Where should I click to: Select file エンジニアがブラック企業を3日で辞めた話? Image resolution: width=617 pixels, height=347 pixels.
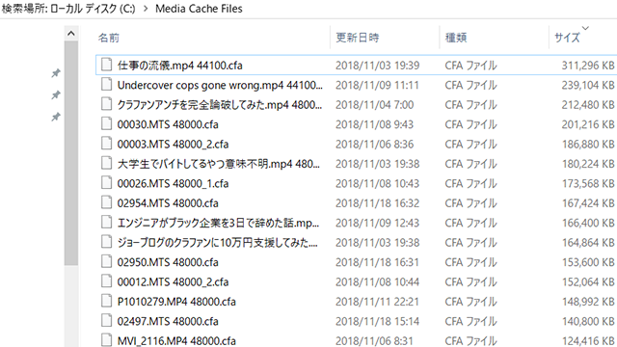[x=218, y=223]
